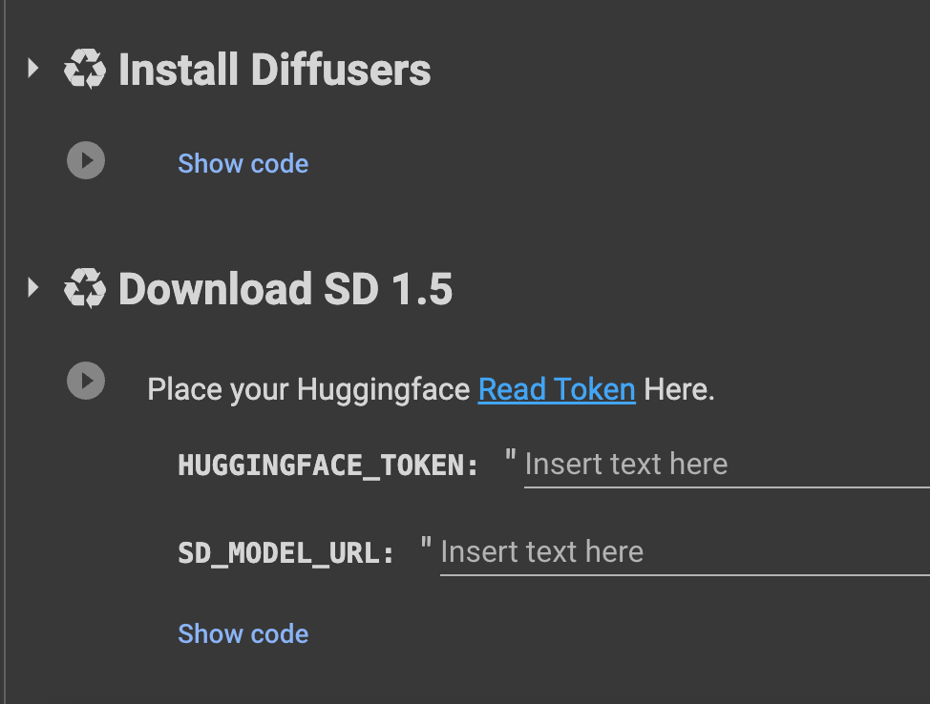Select the Download SD 1.5 heading text

tap(285, 289)
